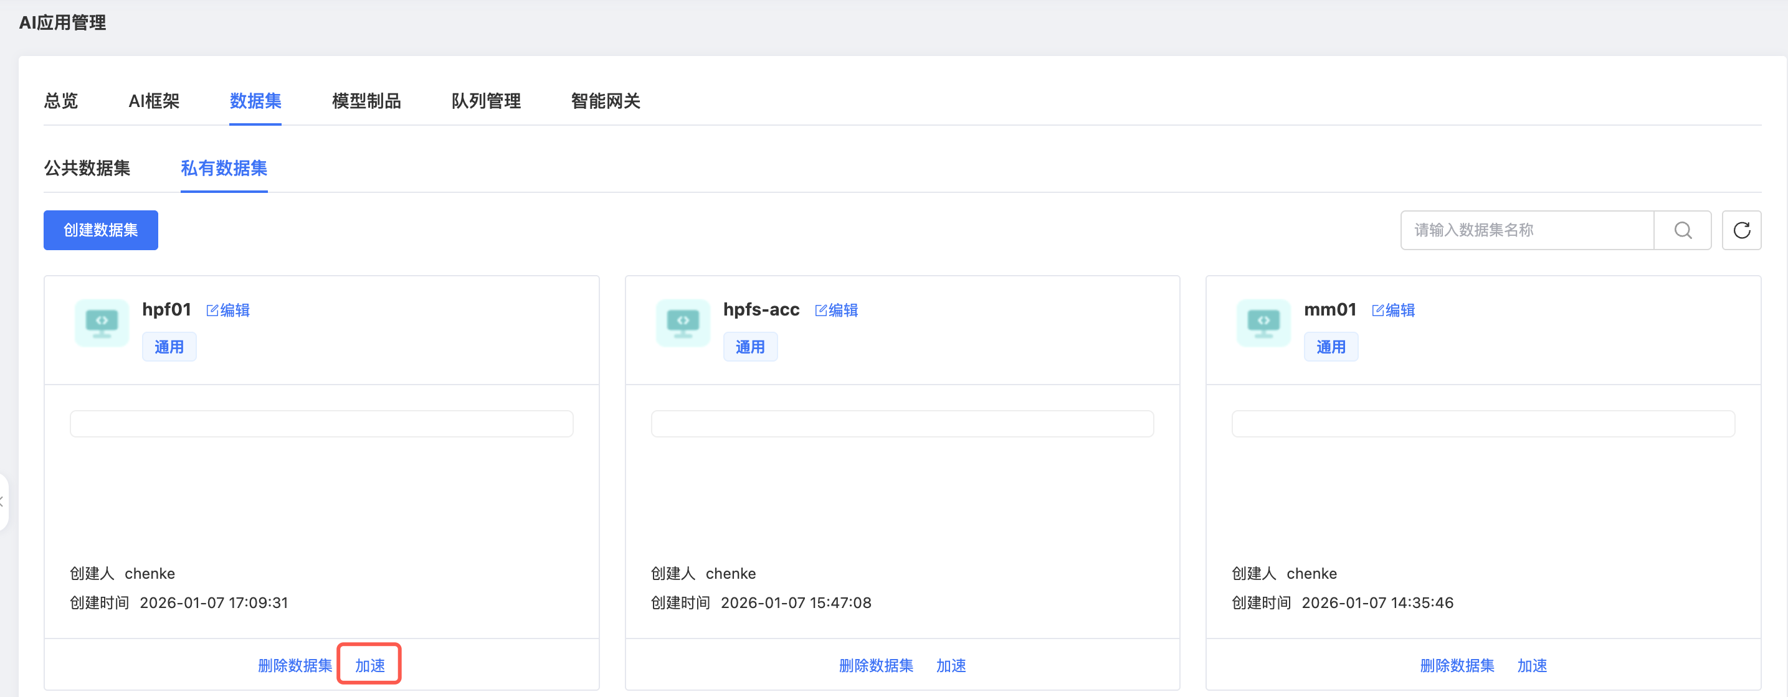The width and height of the screenshot is (1788, 697).
Task: Switch to the 模型制品 tab
Action: 366,101
